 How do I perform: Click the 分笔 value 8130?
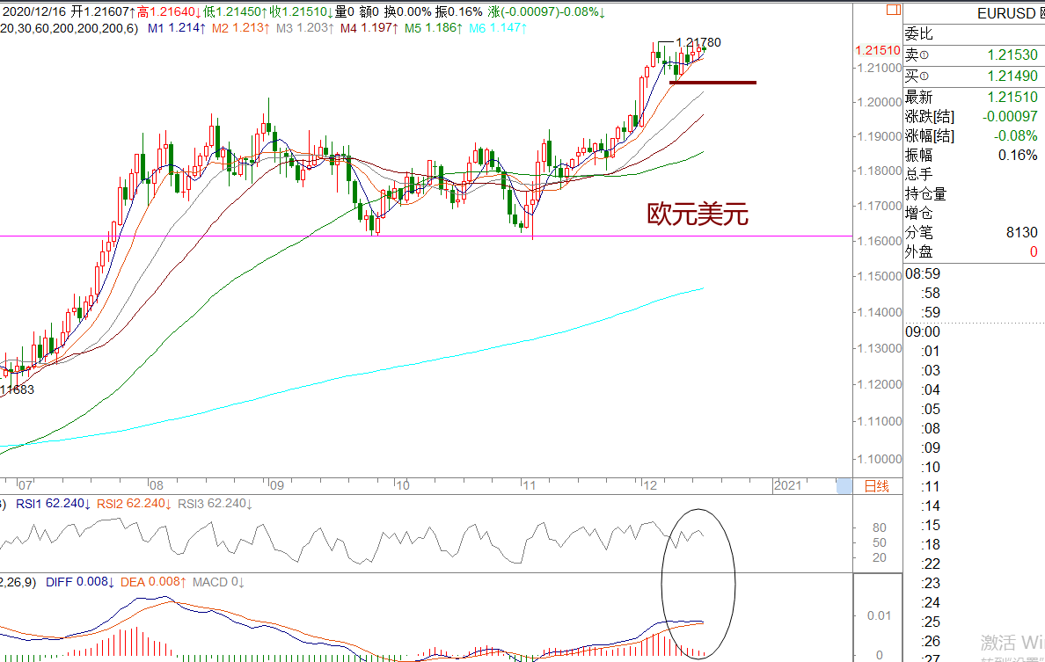(1021, 232)
